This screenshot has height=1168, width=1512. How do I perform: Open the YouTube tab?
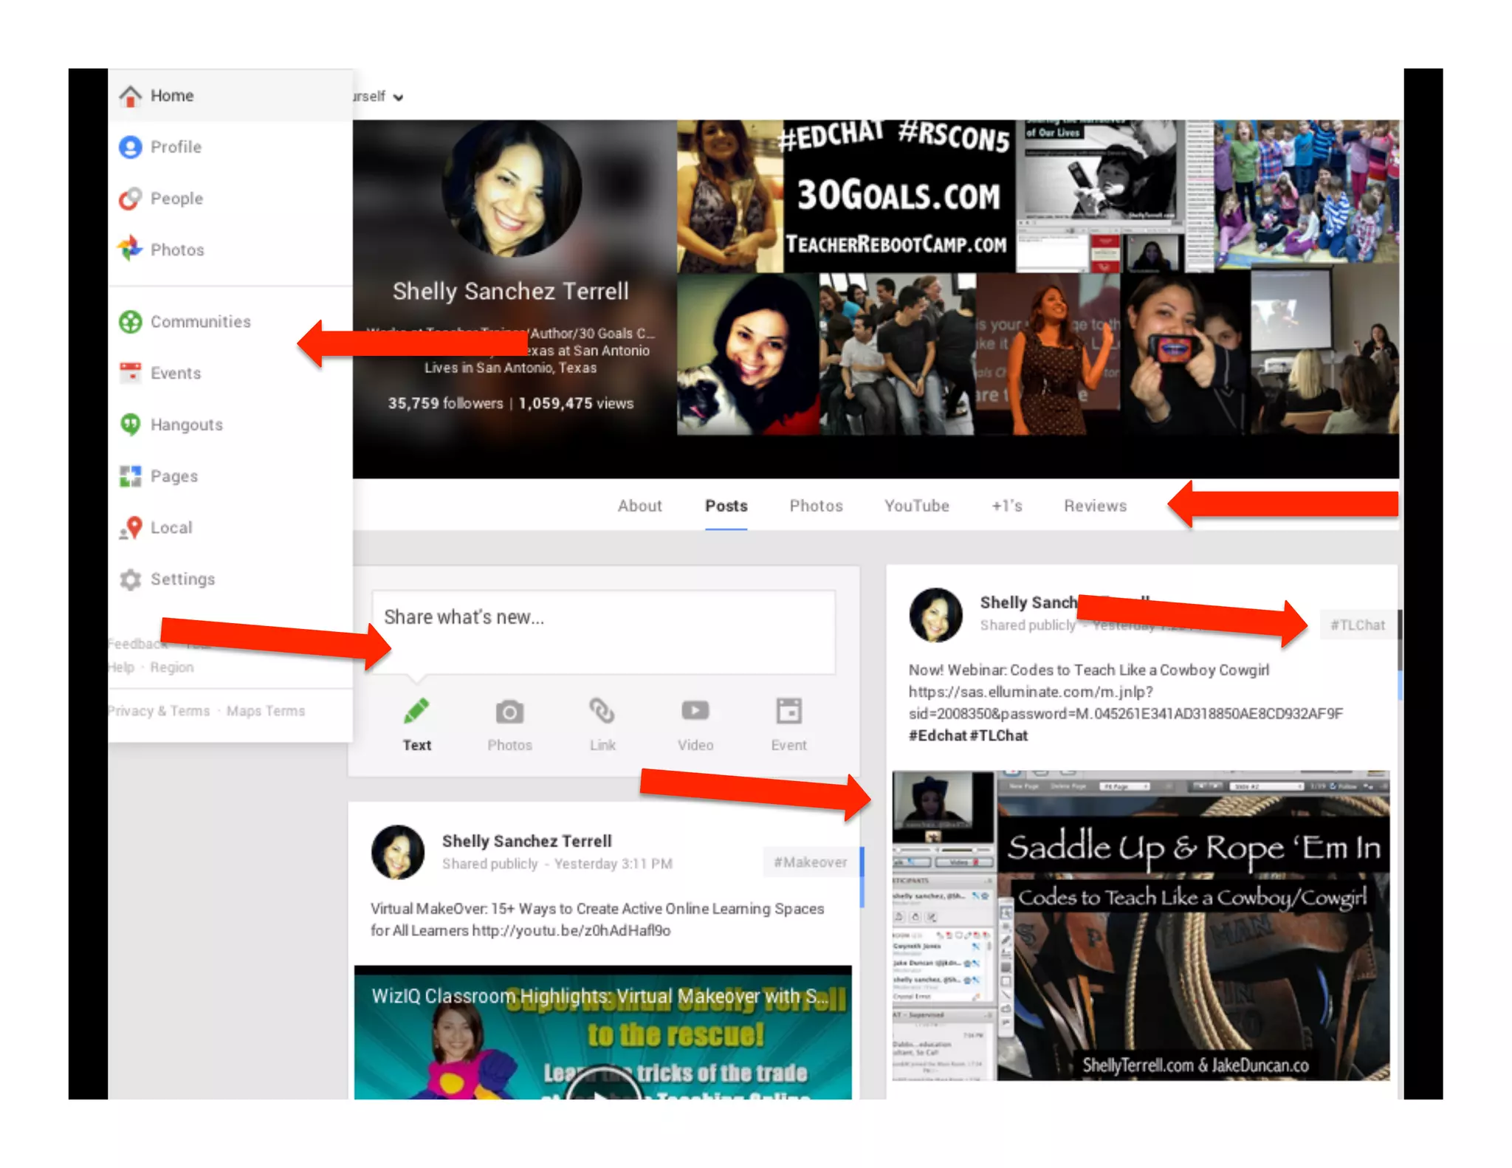(x=916, y=506)
